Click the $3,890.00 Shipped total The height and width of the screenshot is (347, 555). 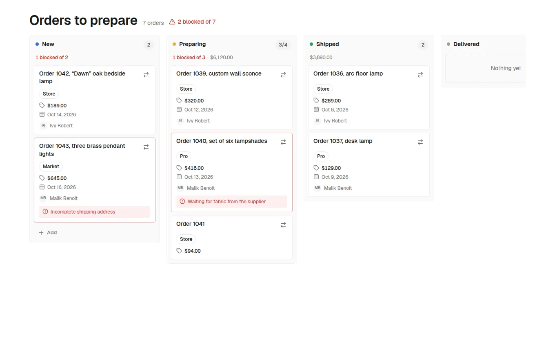(321, 58)
